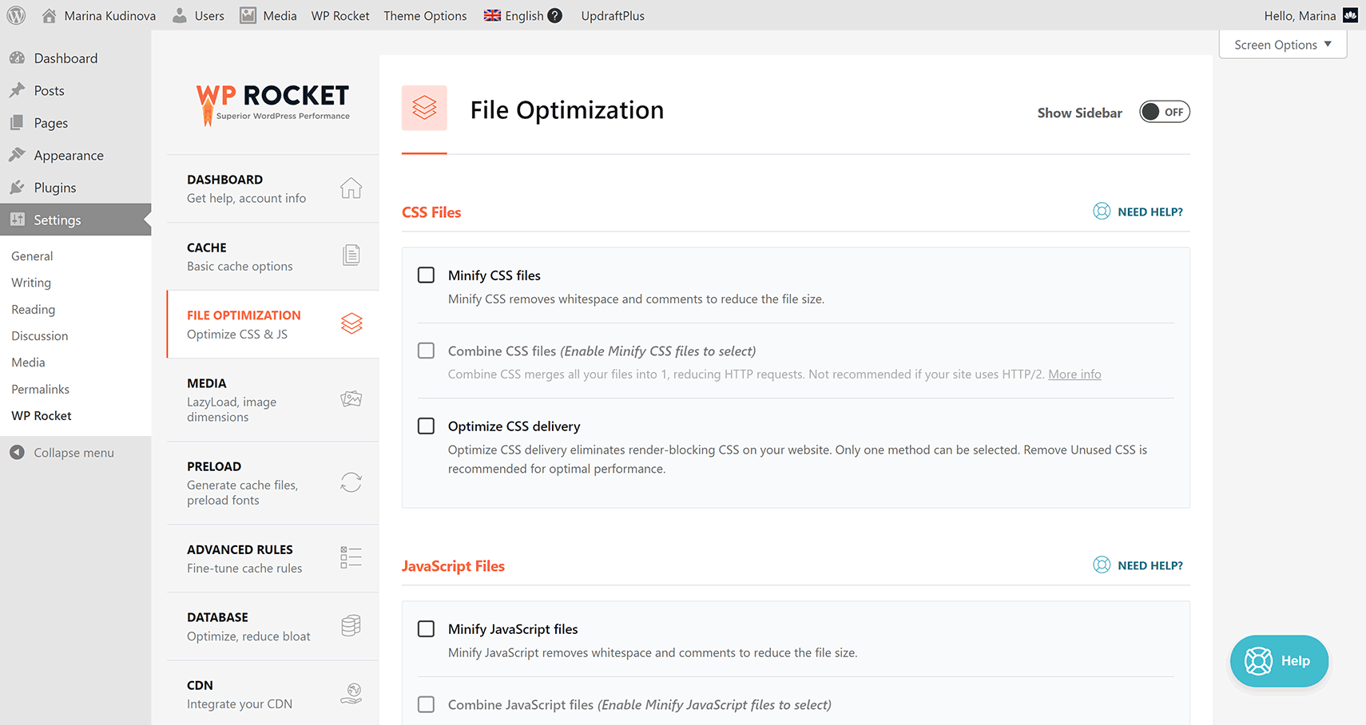Image resolution: width=1366 pixels, height=725 pixels.
Task: Click Marina Kudinova site name
Action: tap(109, 15)
